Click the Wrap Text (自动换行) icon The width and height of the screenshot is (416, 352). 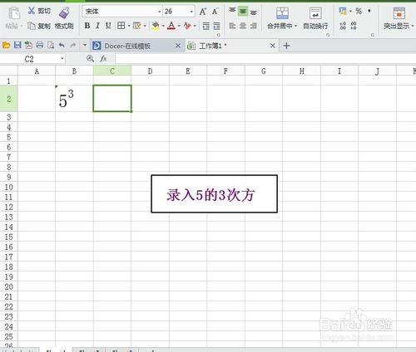(x=315, y=13)
